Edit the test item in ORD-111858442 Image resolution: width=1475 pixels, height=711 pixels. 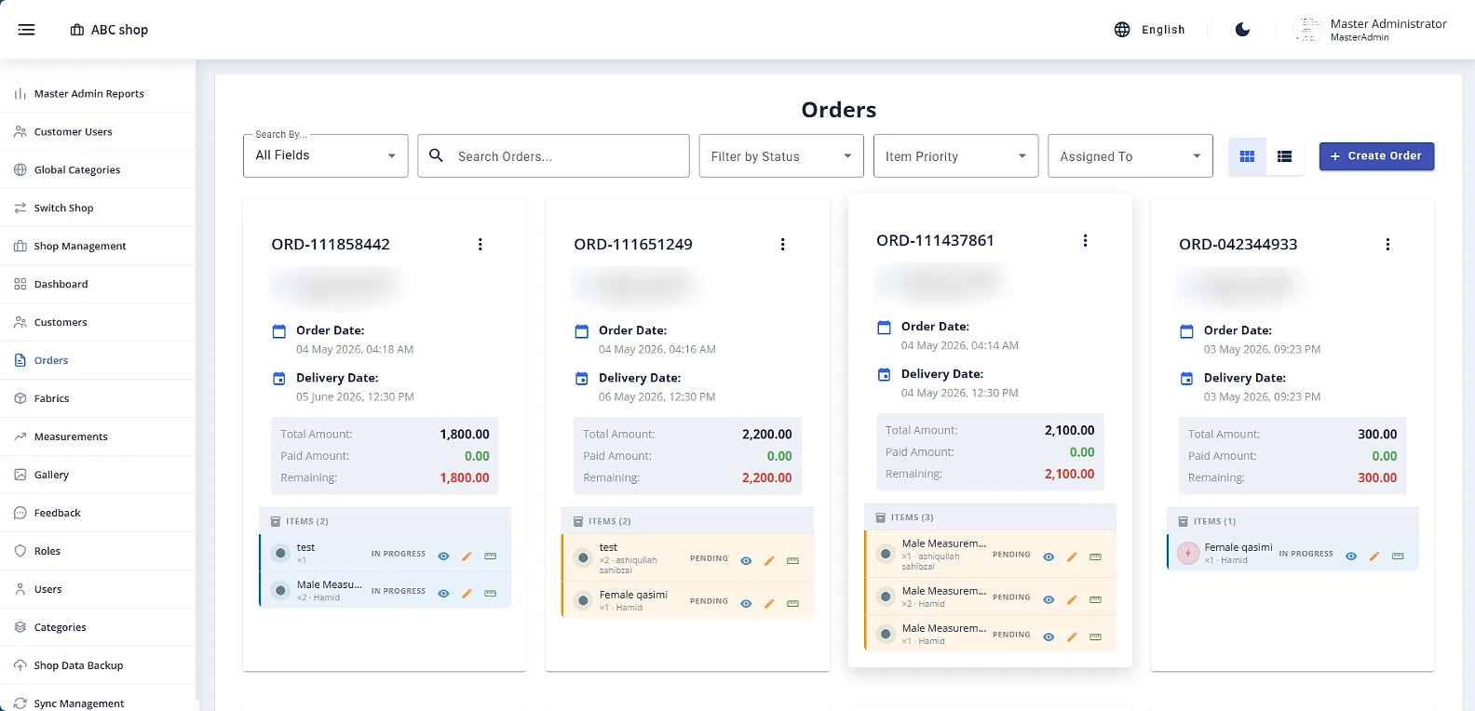467,556
